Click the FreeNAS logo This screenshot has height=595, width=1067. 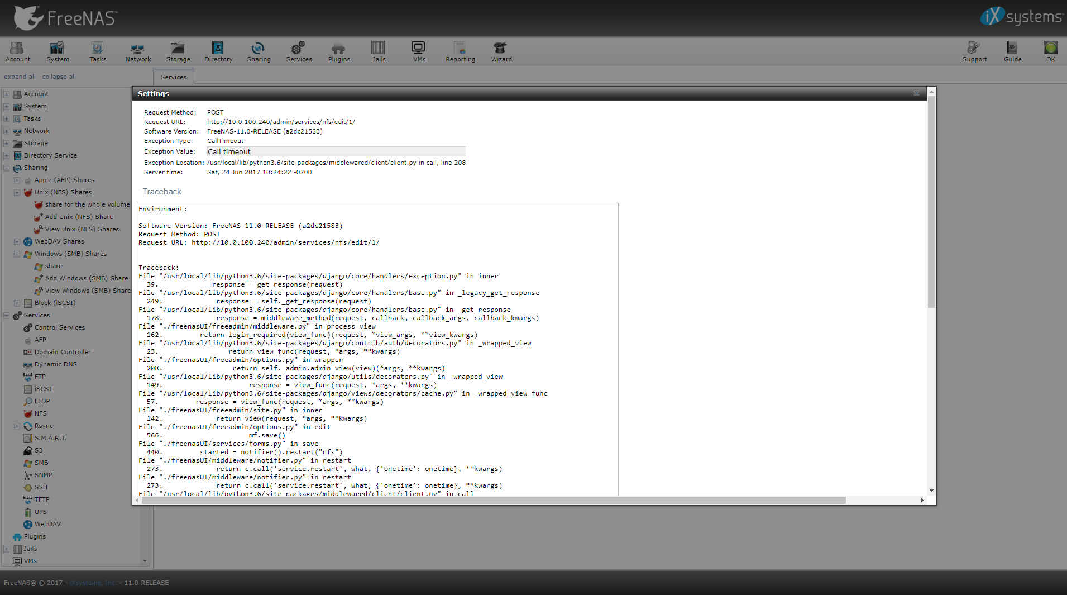[x=65, y=18]
